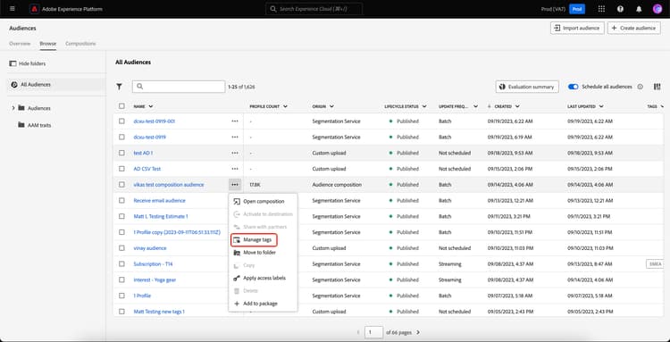This screenshot has height=342, width=670.
Task: Expand the Audiences folder tree
Action: click(x=13, y=108)
